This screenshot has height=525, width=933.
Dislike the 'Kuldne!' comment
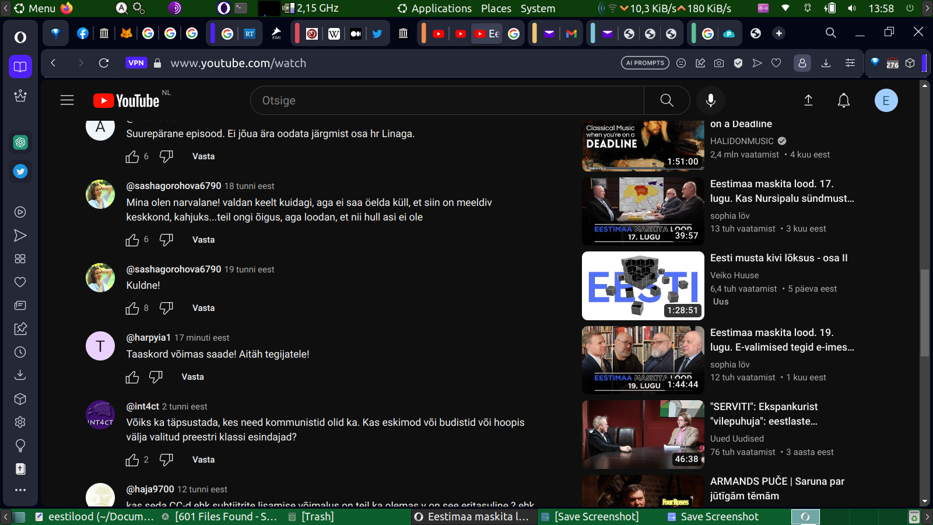coord(166,308)
